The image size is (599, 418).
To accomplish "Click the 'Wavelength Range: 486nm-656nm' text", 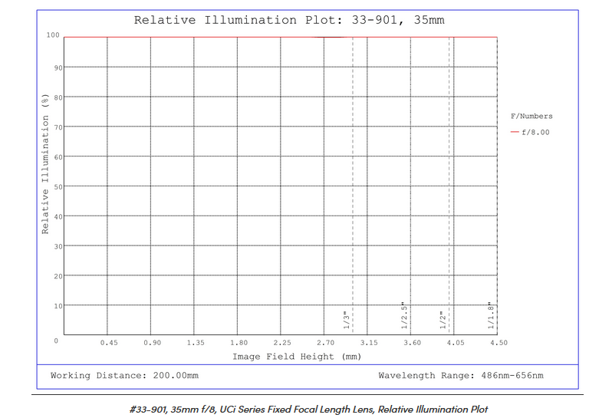I will 460,376.
